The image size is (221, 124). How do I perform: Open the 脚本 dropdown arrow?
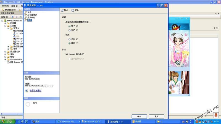[70, 10]
